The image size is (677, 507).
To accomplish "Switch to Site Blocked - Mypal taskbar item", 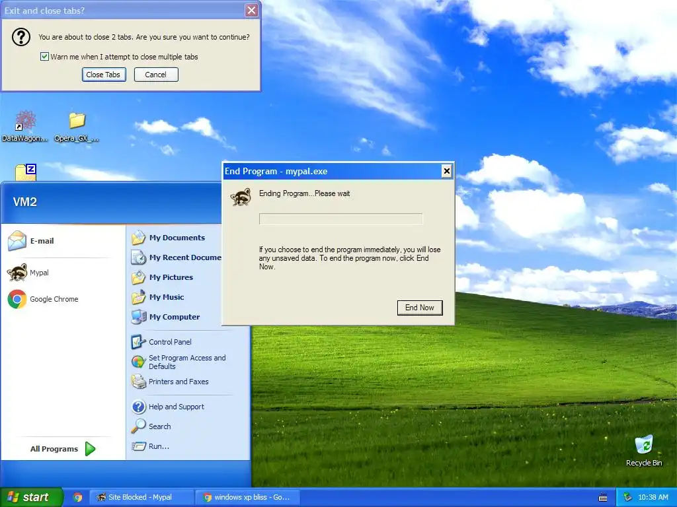I will pyautogui.click(x=141, y=497).
